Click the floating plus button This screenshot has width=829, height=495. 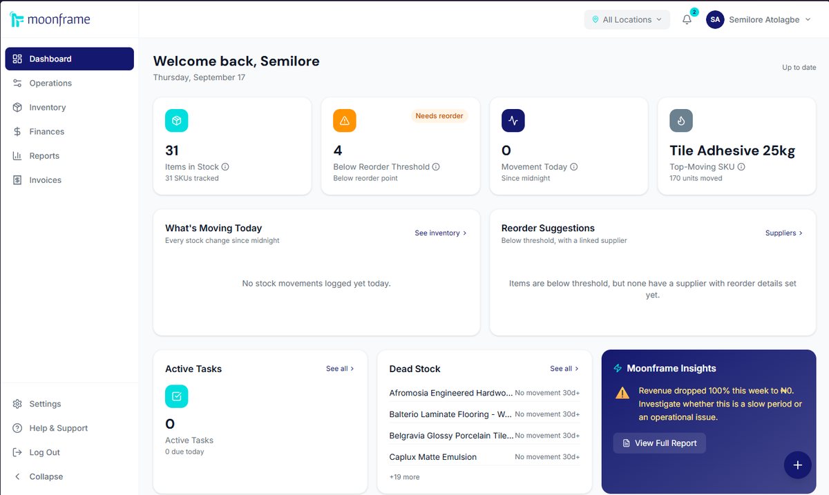click(797, 465)
